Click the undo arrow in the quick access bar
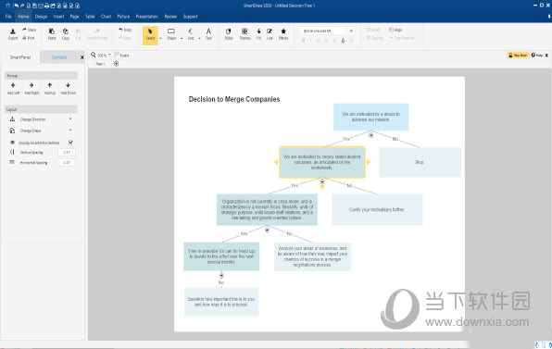 (16, 6)
